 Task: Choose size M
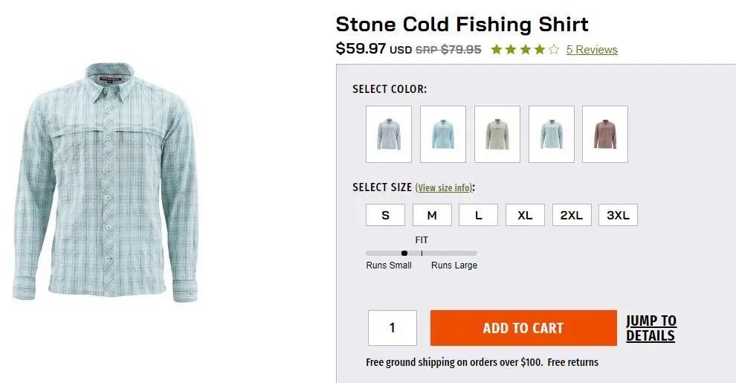pyautogui.click(x=432, y=216)
